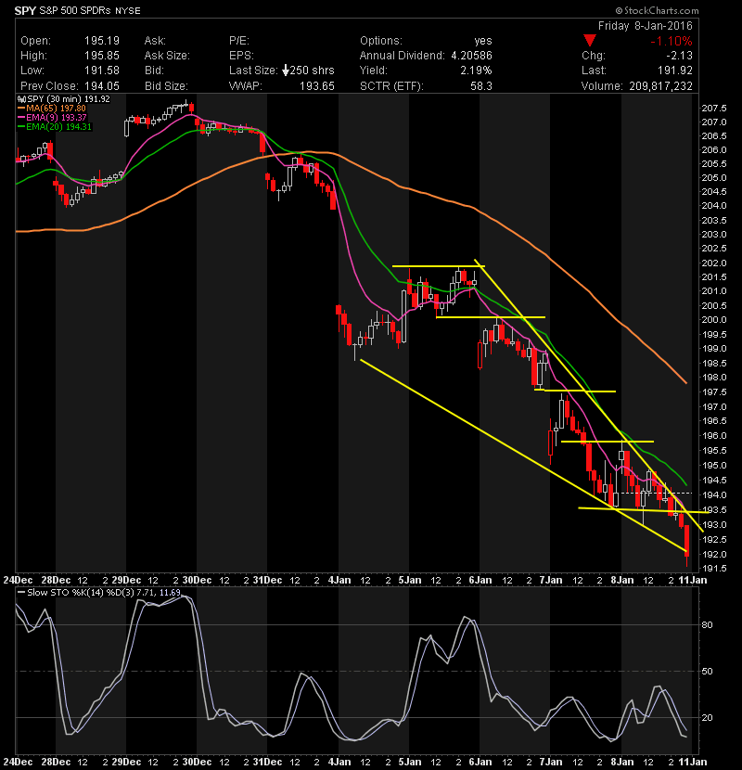This screenshot has height=770, width=742.
Task: Click the 80 level on stochastic axis
Action: pos(707,625)
